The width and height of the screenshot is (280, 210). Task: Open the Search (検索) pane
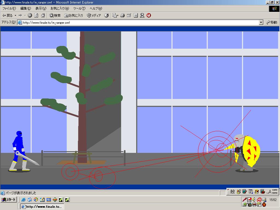(55, 16)
